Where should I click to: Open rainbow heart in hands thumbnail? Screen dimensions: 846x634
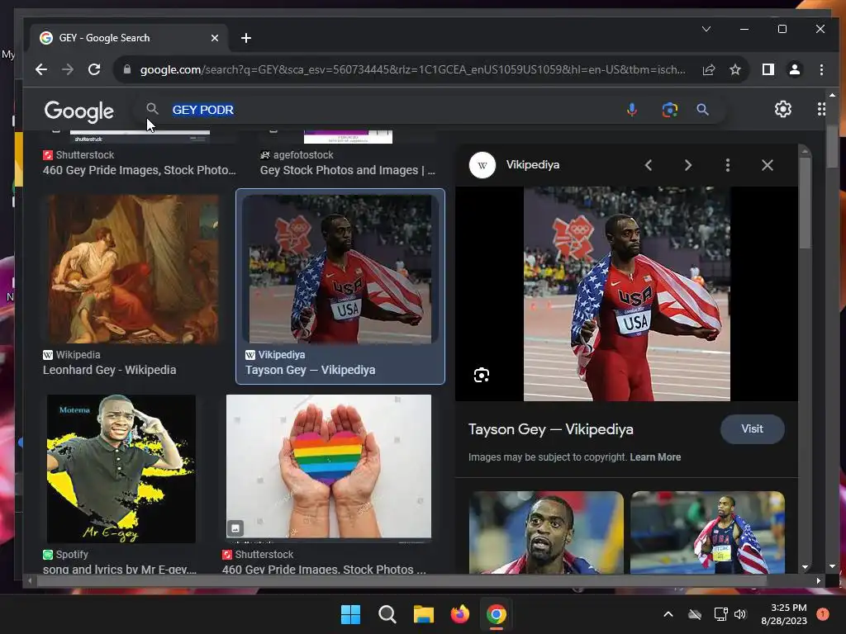pyautogui.click(x=329, y=467)
